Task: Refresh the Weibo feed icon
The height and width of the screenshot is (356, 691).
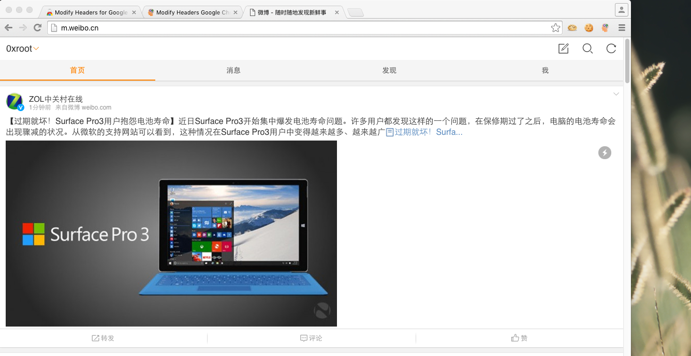Action: (611, 49)
